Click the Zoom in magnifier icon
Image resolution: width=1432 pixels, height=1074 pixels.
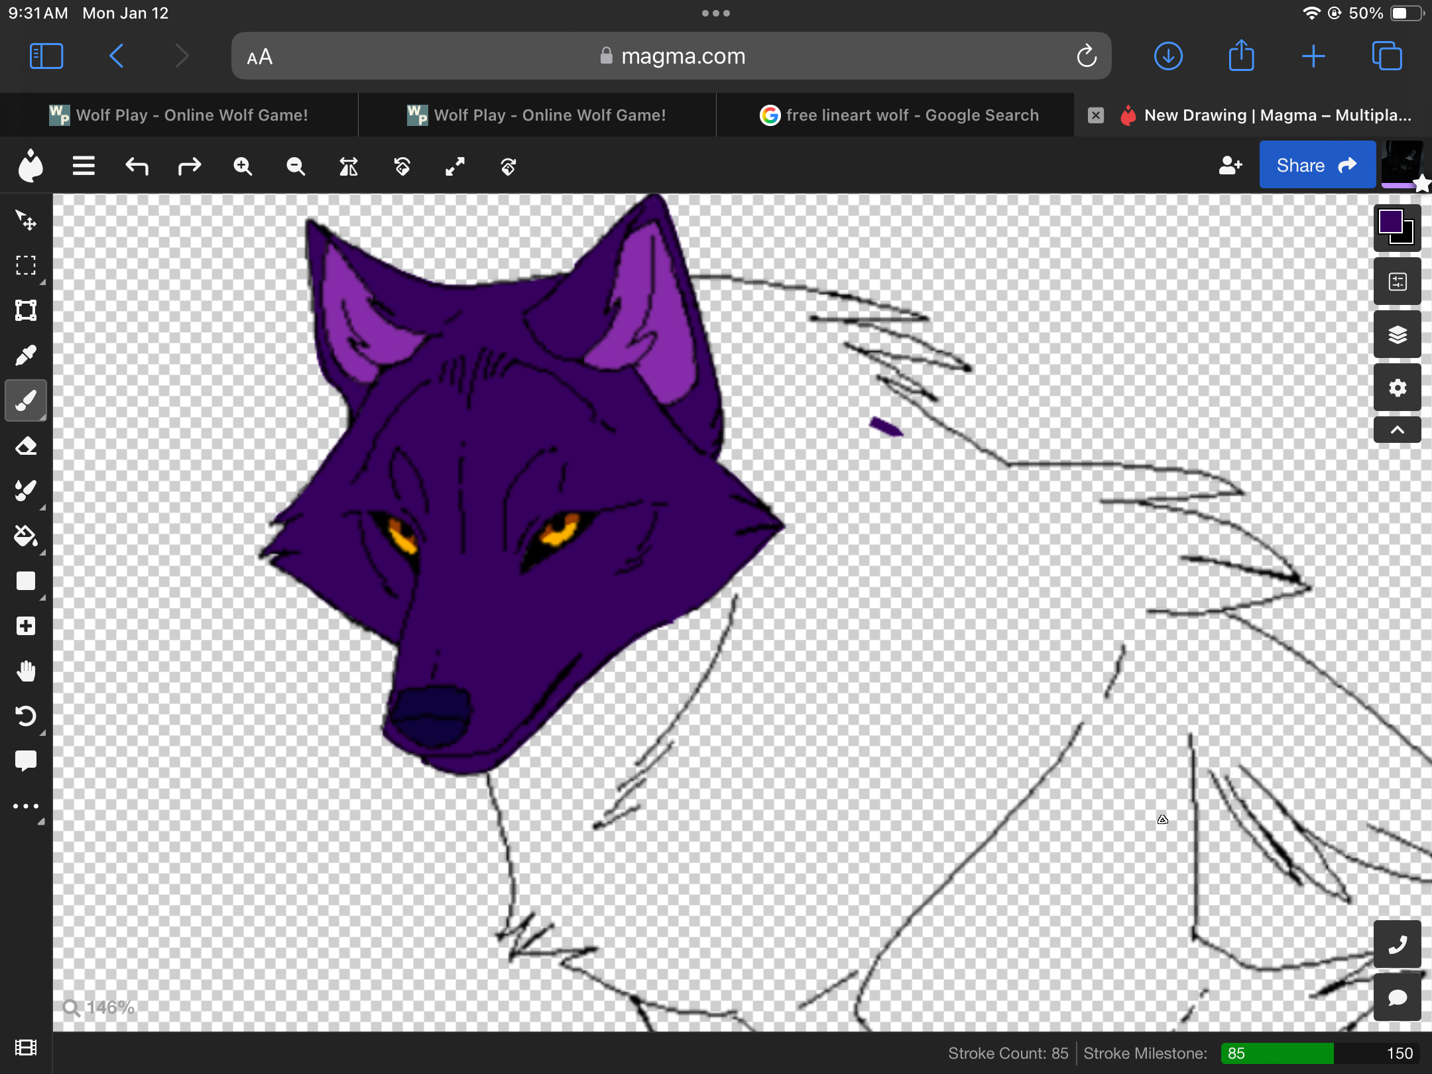(x=243, y=166)
